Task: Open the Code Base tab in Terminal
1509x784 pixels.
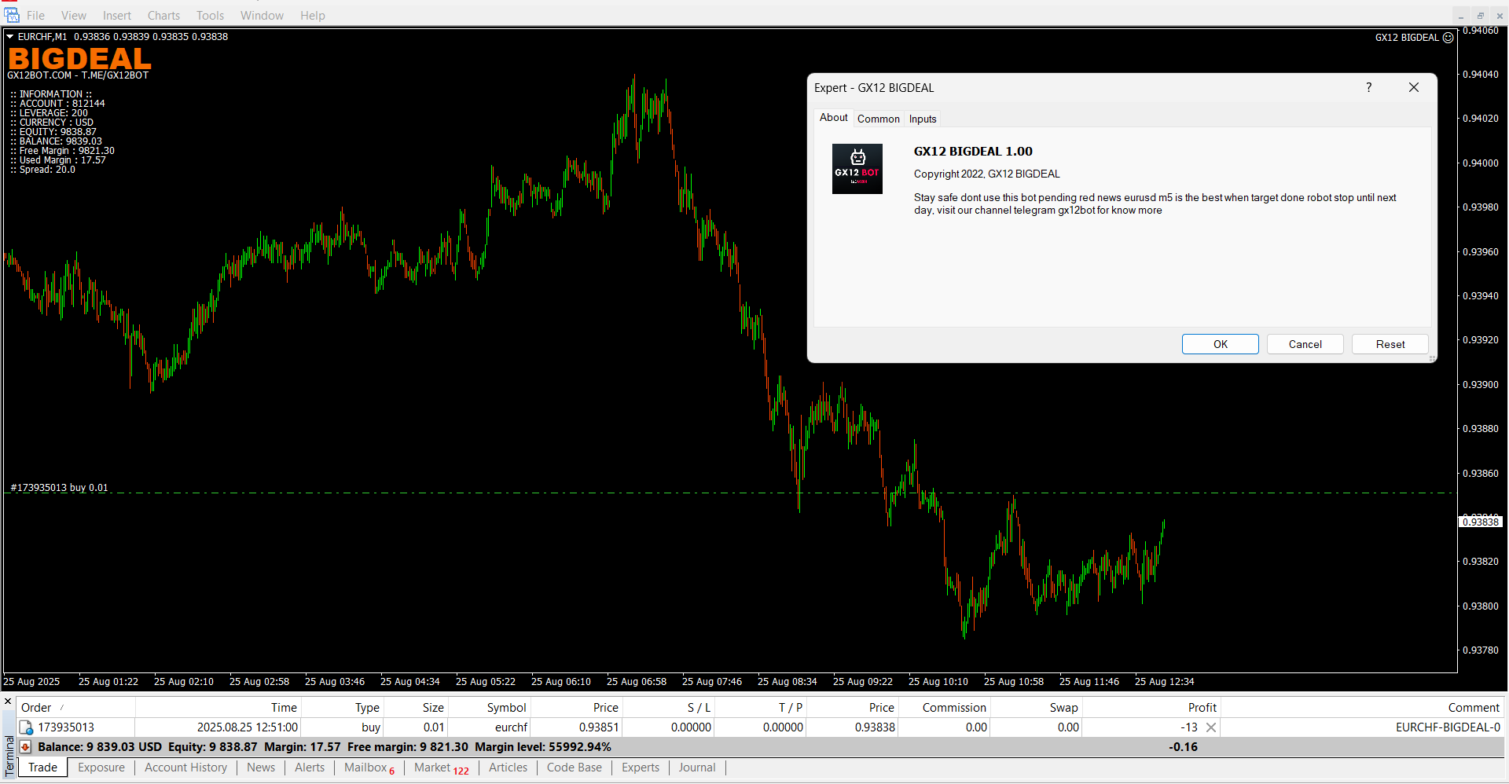Action: click(574, 768)
